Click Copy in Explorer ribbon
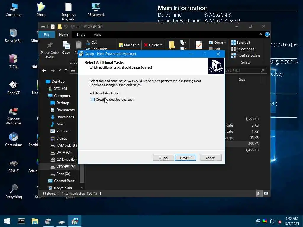The height and width of the screenshot is (227, 303). pos(66,48)
